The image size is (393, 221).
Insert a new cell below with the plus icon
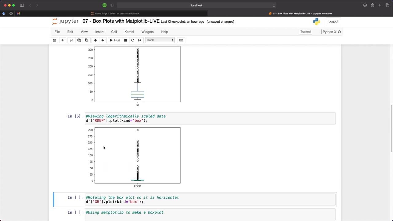63,40
